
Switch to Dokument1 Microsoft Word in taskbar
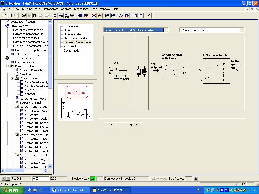(70, 190)
